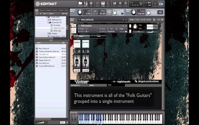Open the View dropdown in browser

(45, 14)
